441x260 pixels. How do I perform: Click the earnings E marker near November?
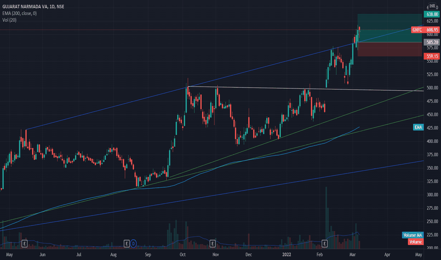coord(212,243)
